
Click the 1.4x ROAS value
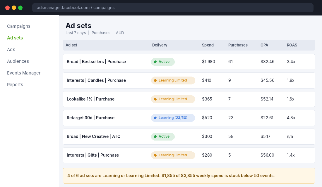(x=291, y=155)
